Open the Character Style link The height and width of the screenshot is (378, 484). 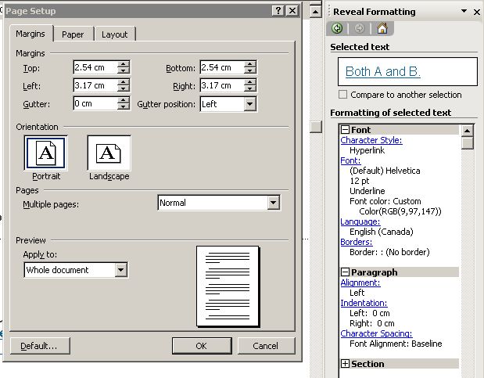[x=371, y=140]
